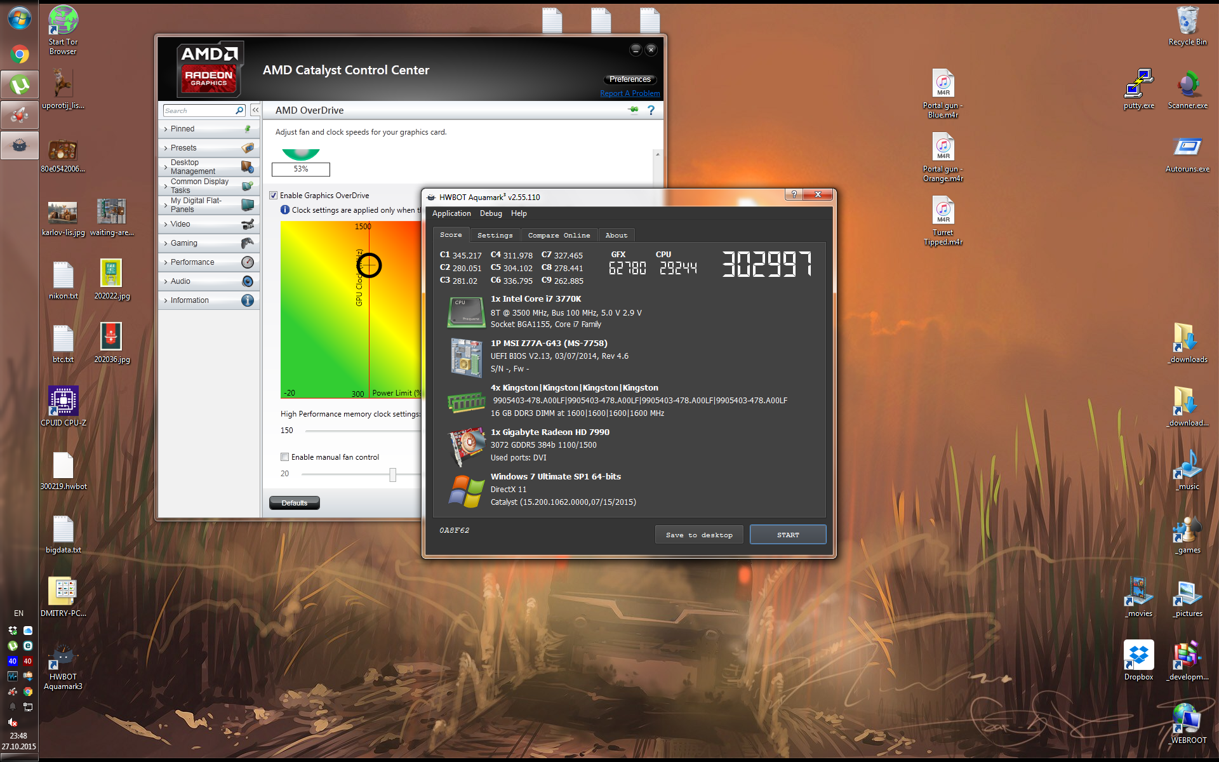Open the _movies folder shortcut
Screen dimensions: 1219x762
coord(1139,597)
